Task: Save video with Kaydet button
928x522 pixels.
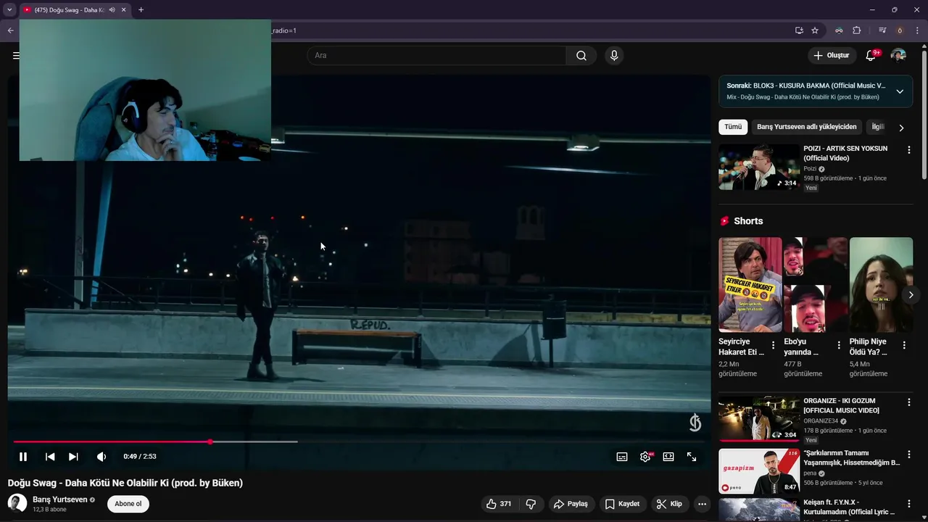Action: point(623,504)
